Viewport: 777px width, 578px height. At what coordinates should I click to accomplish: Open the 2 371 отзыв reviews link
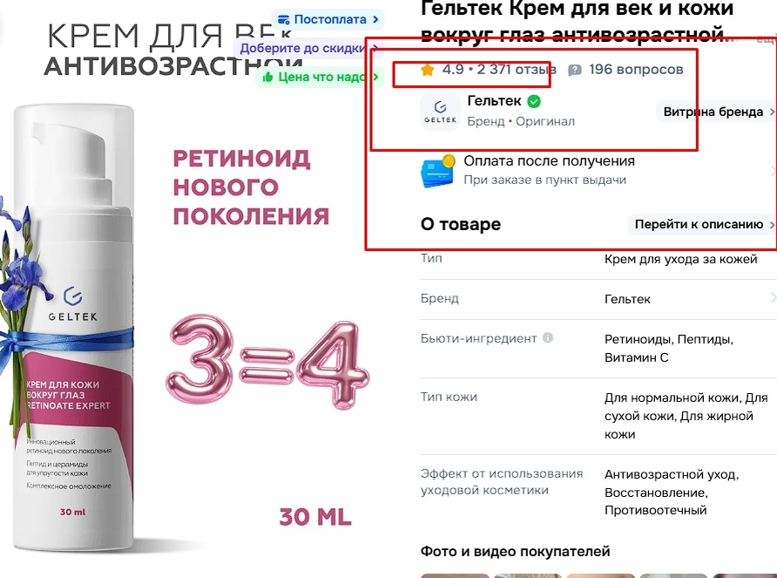pos(517,70)
